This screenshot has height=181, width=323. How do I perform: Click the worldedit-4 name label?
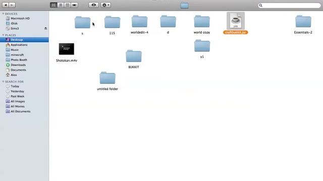pyautogui.click(x=139, y=32)
